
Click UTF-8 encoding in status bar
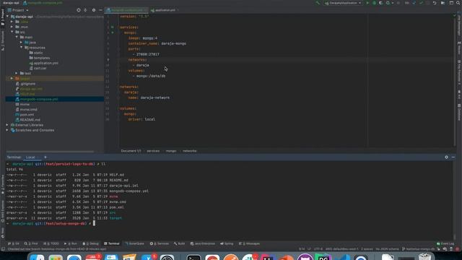[x=318, y=249]
